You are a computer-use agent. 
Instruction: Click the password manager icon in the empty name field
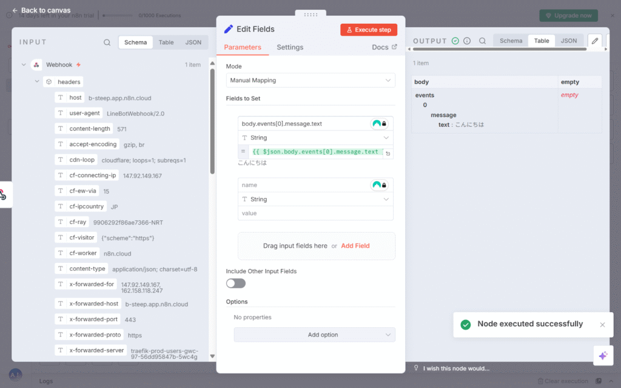click(x=379, y=185)
